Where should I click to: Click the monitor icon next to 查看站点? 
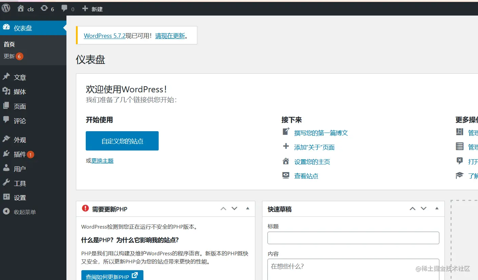click(x=286, y=175)
